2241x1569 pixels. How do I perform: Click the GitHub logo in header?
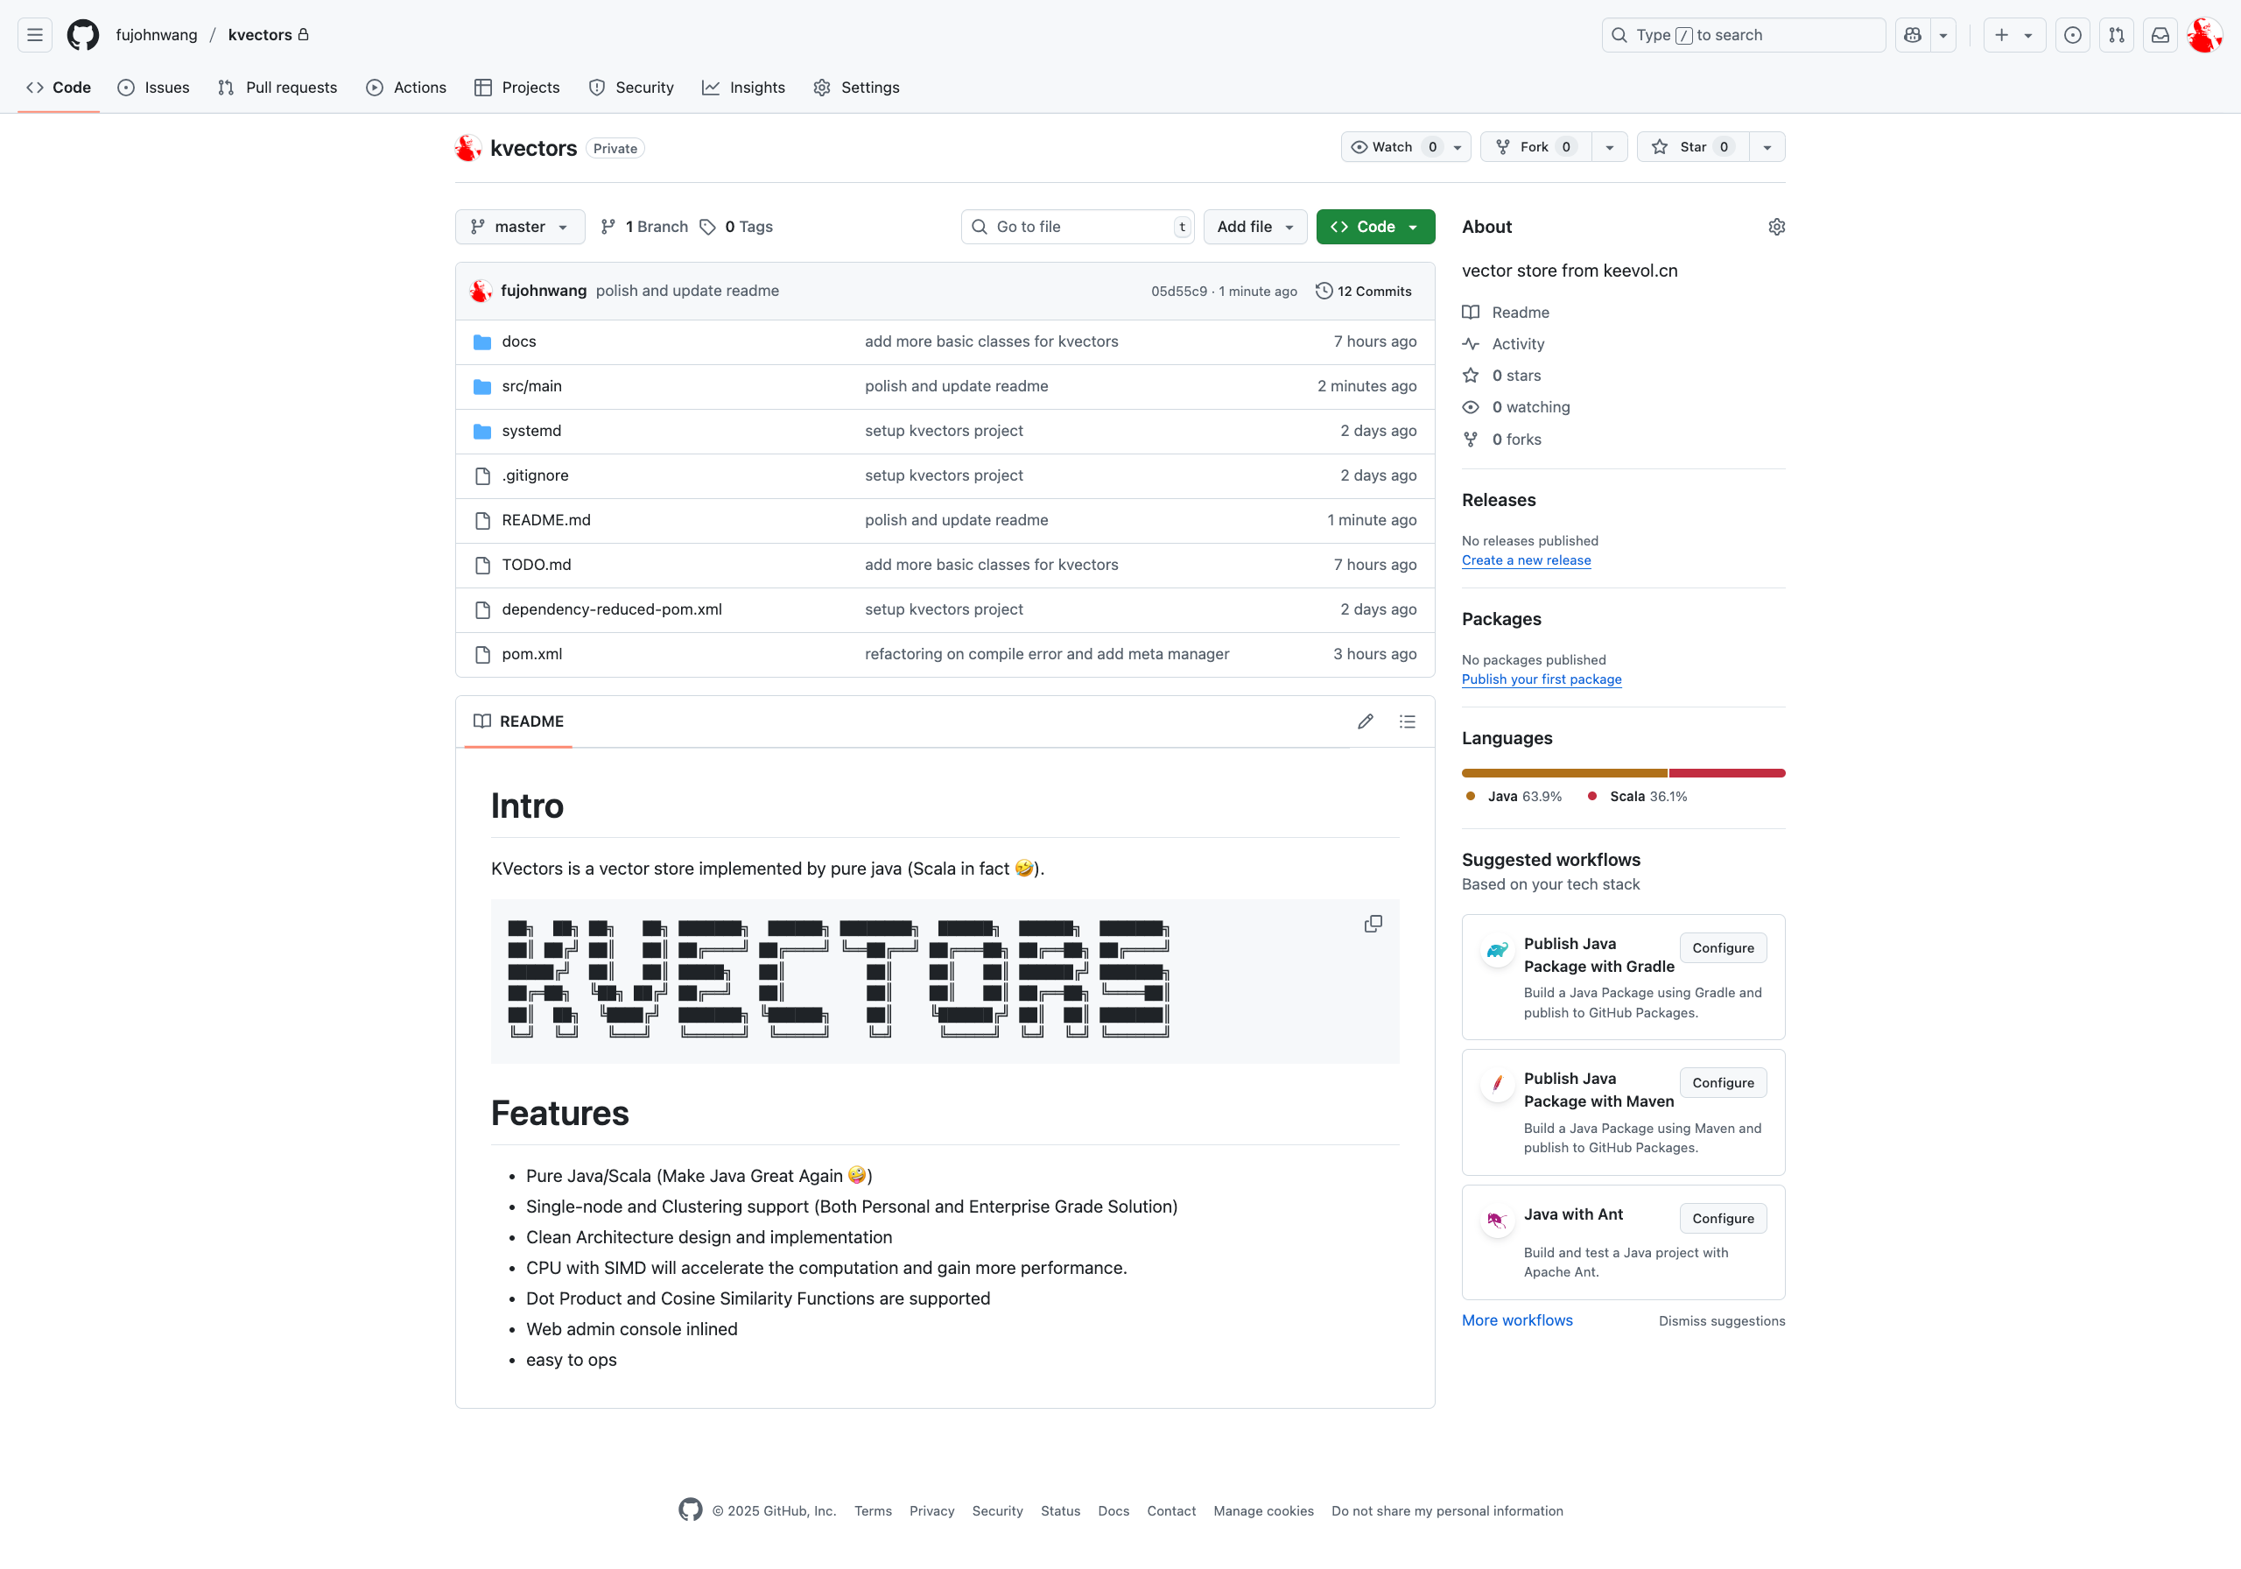click(x=83, y=35)
